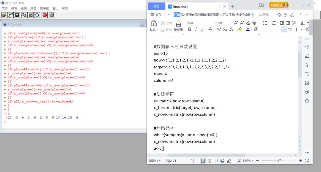Switch to page layout view

click(203, 161)
